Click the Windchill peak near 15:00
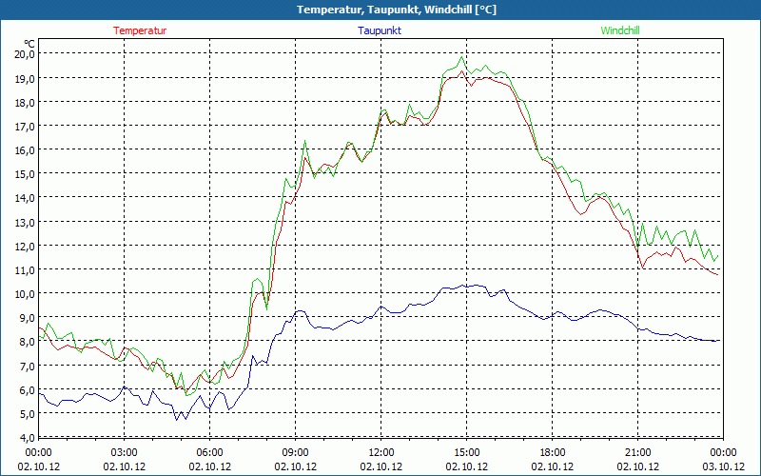The width and height of the screenshot is (761, 476). click(461, 57)
